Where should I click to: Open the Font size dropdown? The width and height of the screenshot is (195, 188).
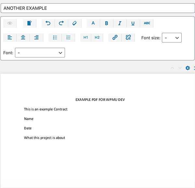(172, 38)
